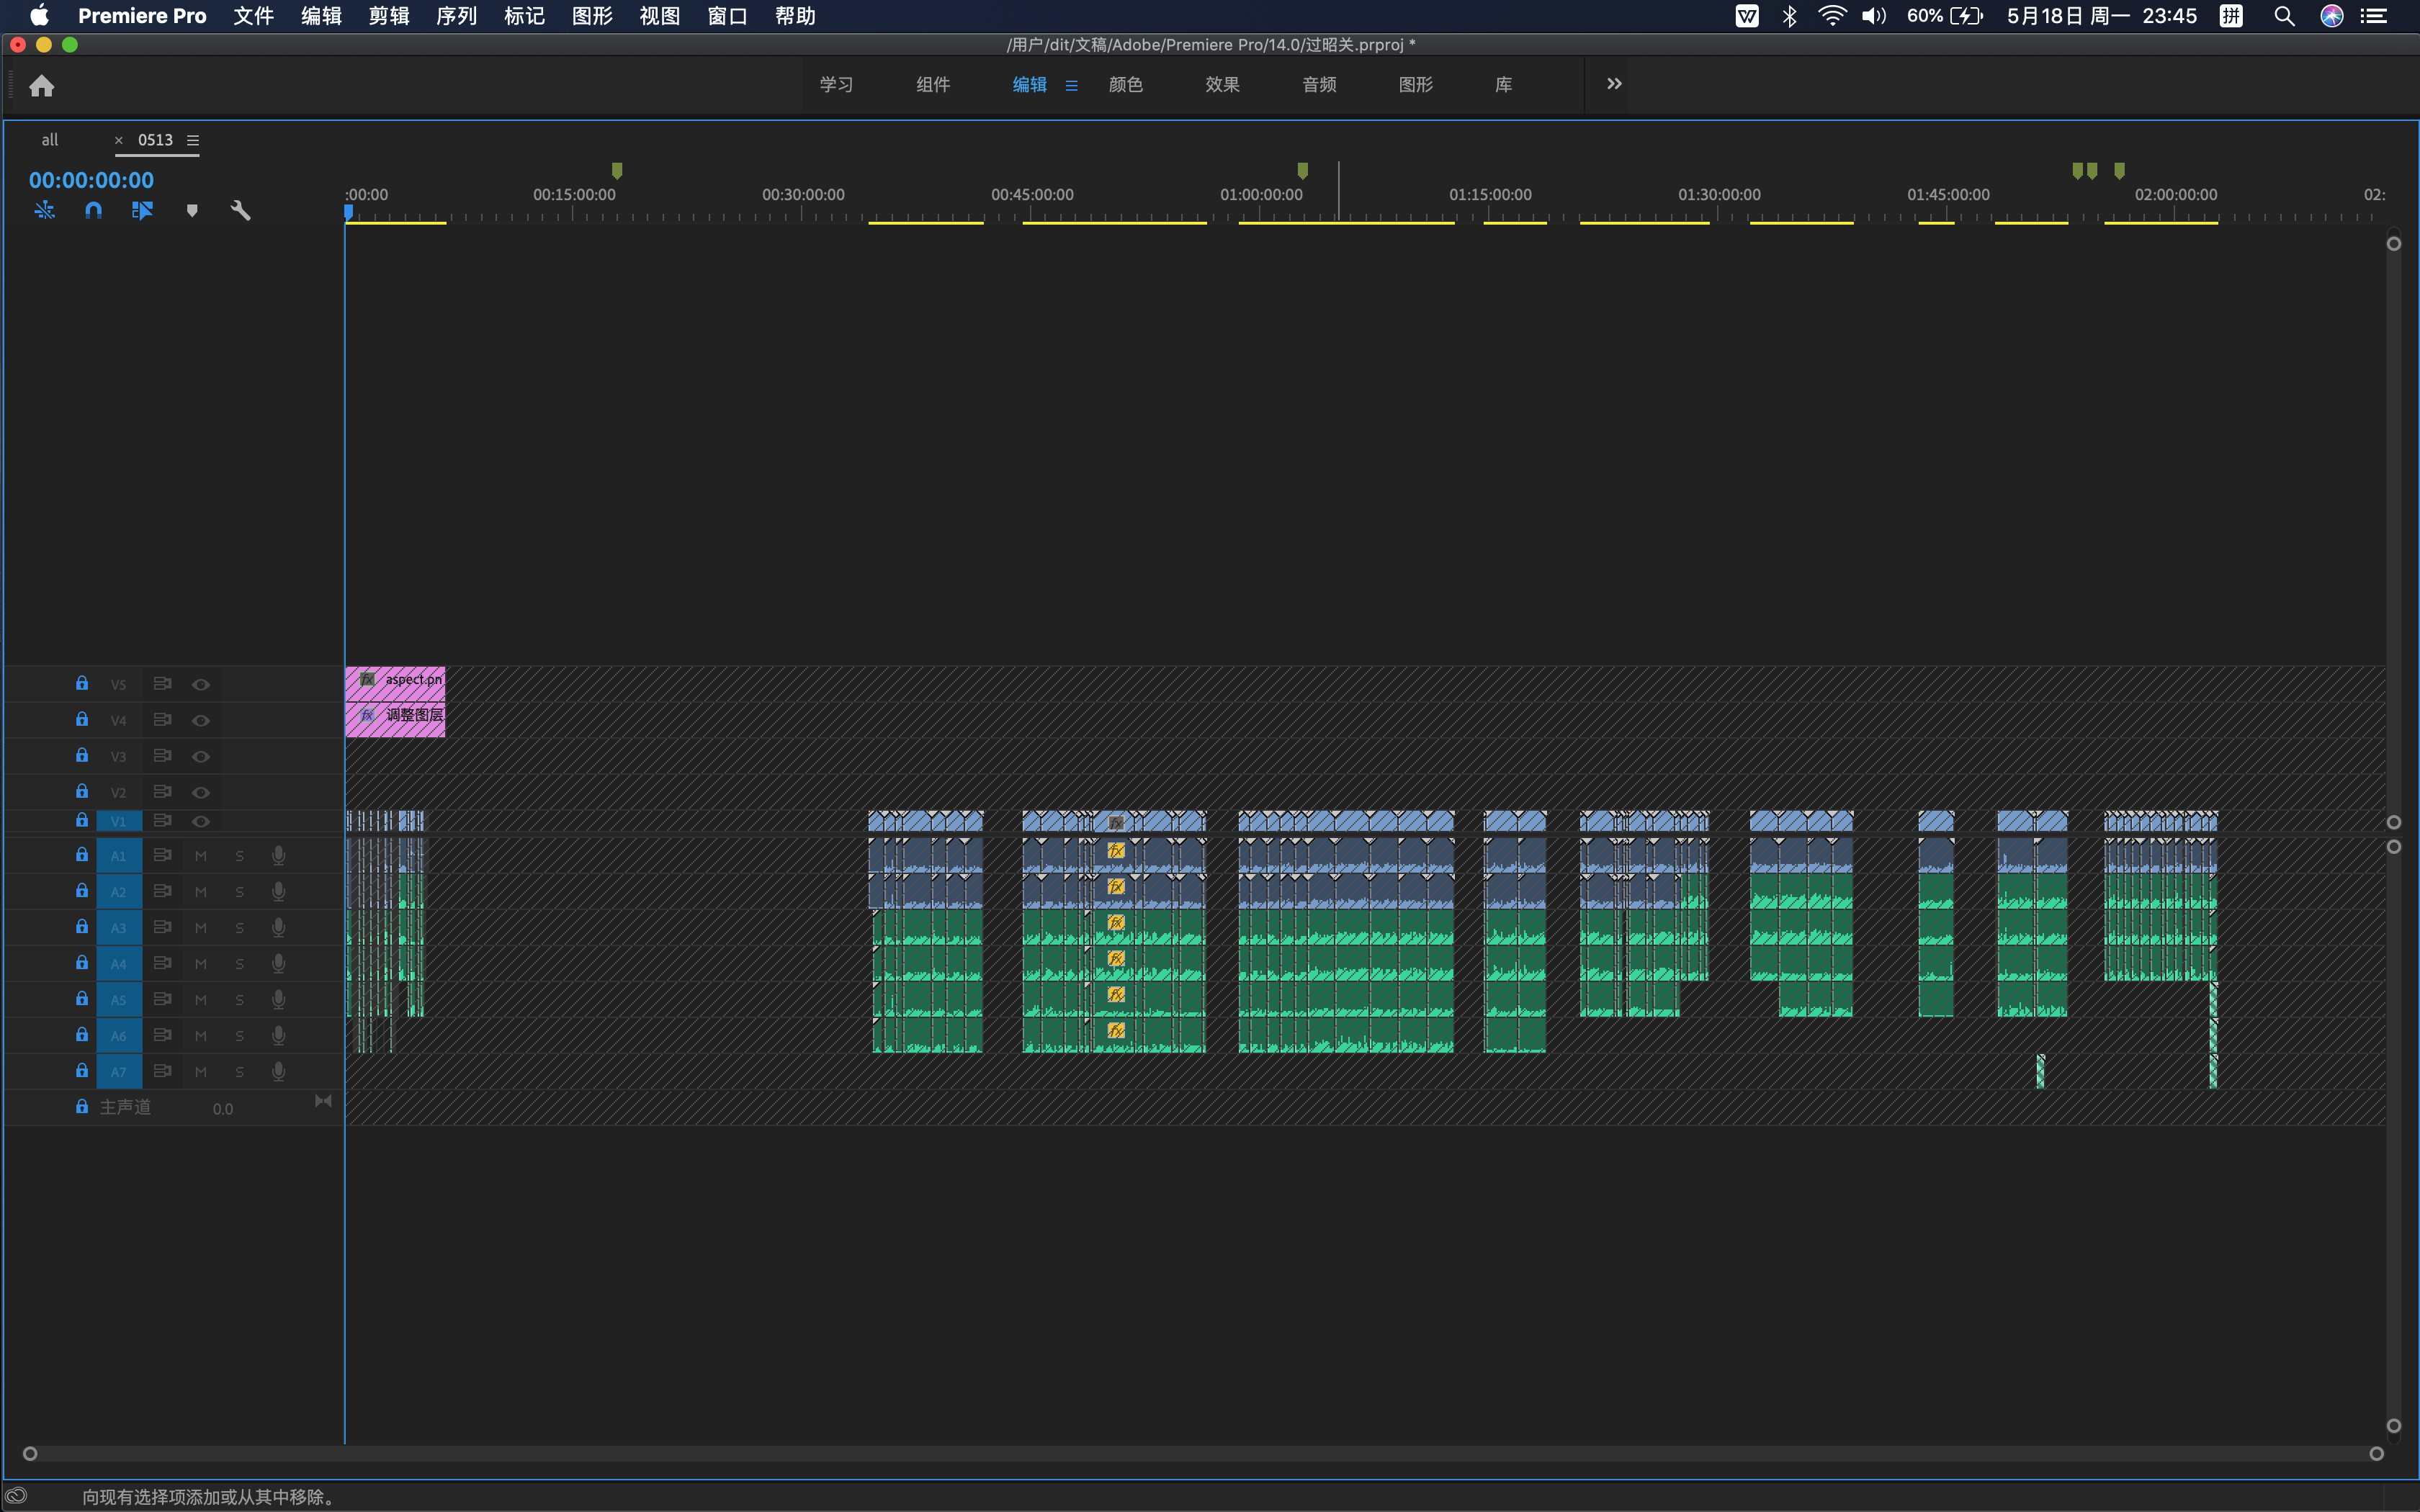2420x1512 pixels.
Task: Toggle insert sequences as nests icon
Action: coord(44,210)
